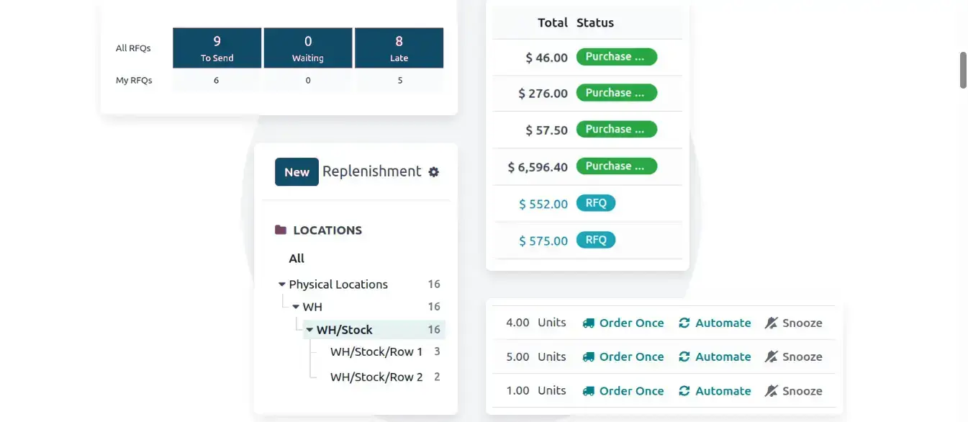
Task: Open the 9 To Send RFQs tile
Action: coord(217,48)
